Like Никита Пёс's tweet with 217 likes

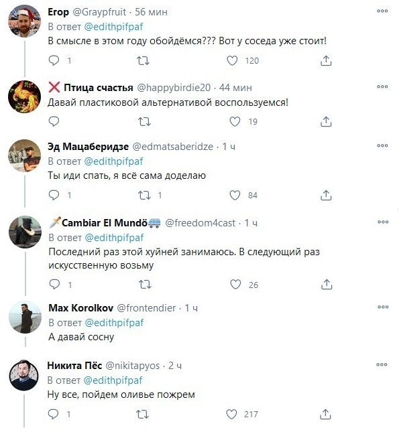[231, 414]
